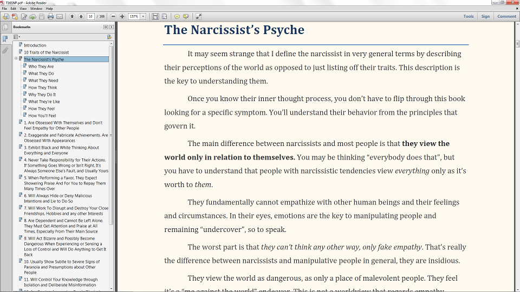Go to next page arrow
This screenshot has height=292, width=520.
coord(81,17)
